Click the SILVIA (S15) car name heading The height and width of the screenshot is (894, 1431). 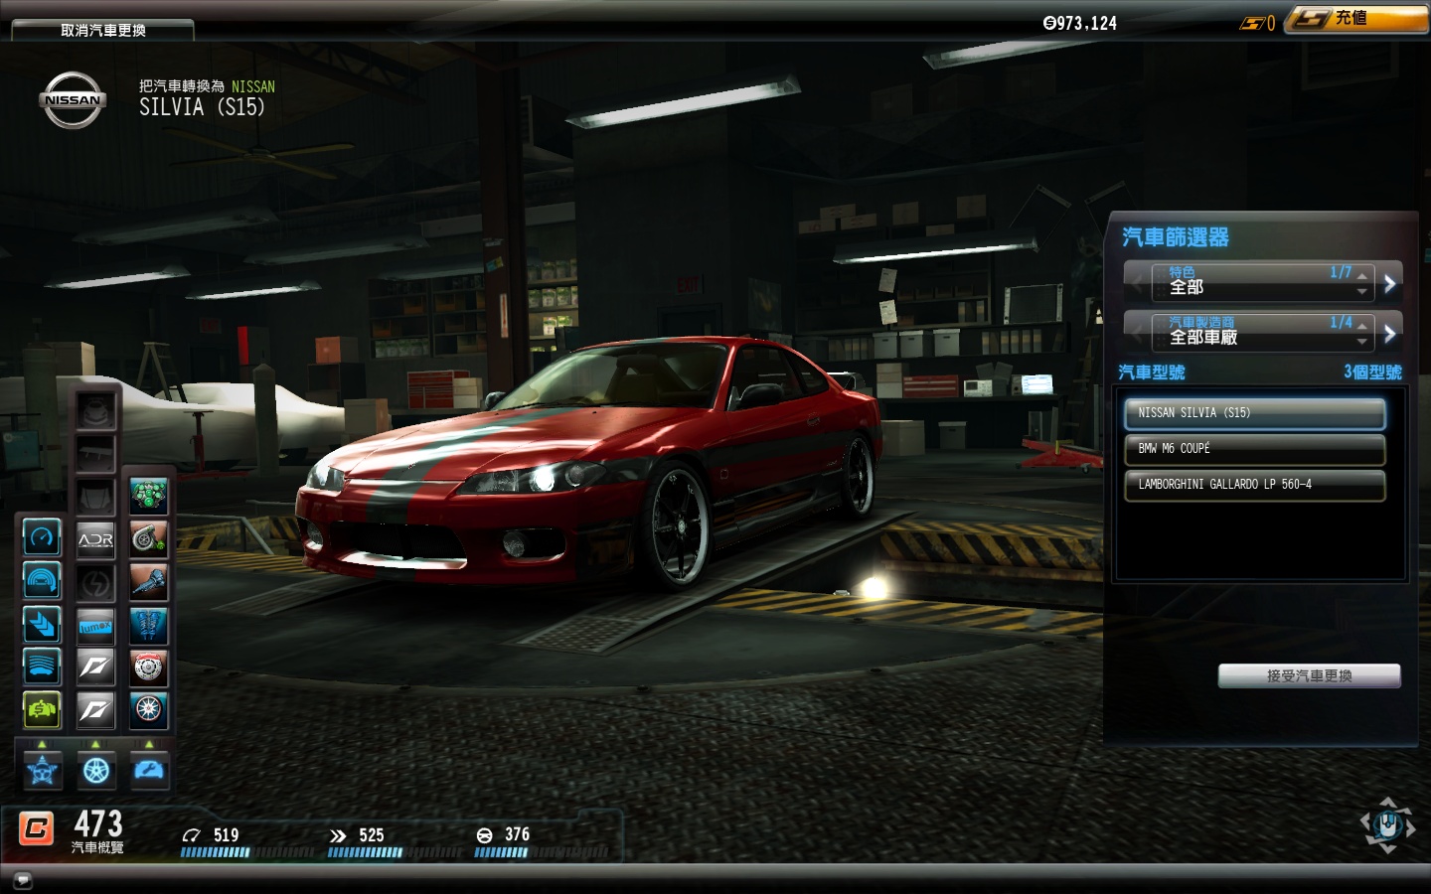202,107
